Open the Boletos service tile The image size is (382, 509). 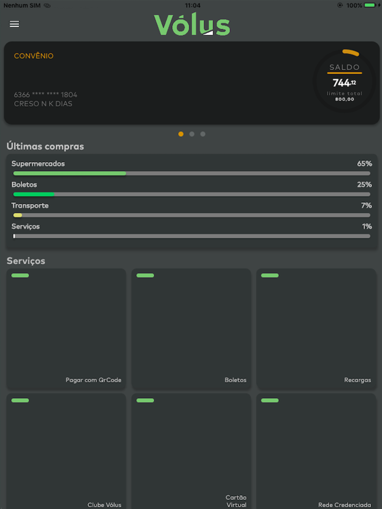[x=191, y=329]
